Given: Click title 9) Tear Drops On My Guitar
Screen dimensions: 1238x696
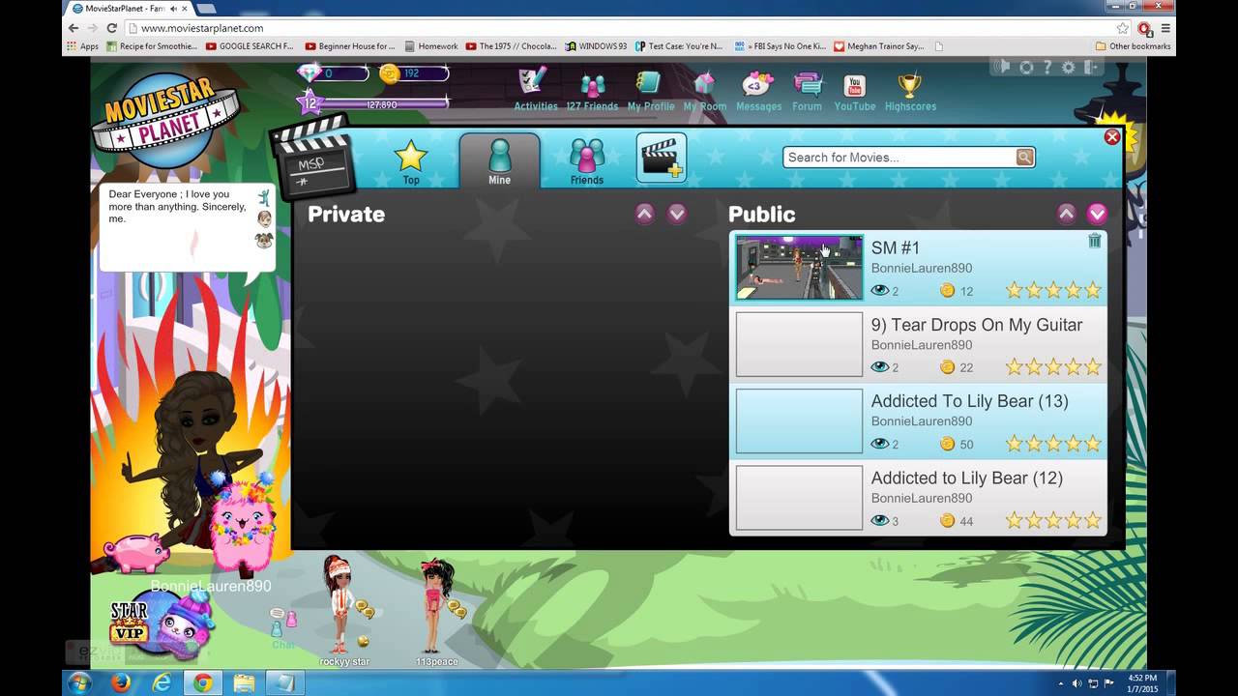Looking at the screenshot, I should [977, 325].
